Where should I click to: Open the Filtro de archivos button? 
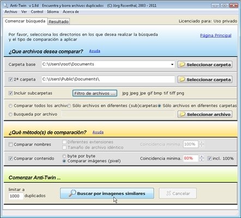[95, 93]
